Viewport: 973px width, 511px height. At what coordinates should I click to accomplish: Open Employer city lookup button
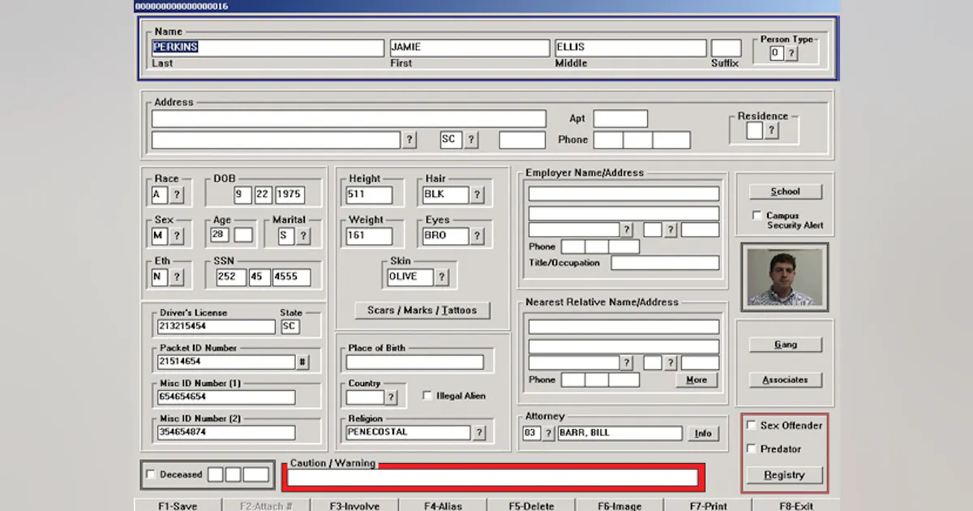click(x=627, y=230)
